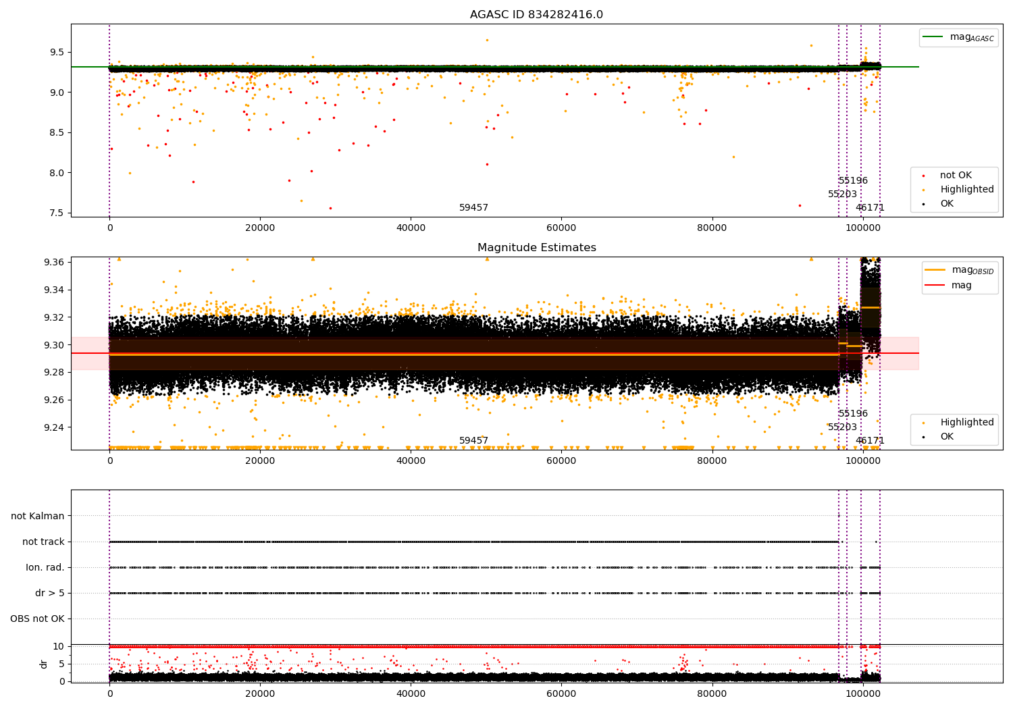Click the green line sample in the mag AGASC legend
This screenshot has height=709, width=1013.
tap(933, 37)
